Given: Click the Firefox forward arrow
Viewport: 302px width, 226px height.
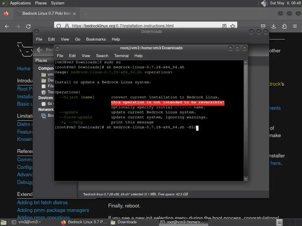Looking at the screenshot, I should (18, 26).
